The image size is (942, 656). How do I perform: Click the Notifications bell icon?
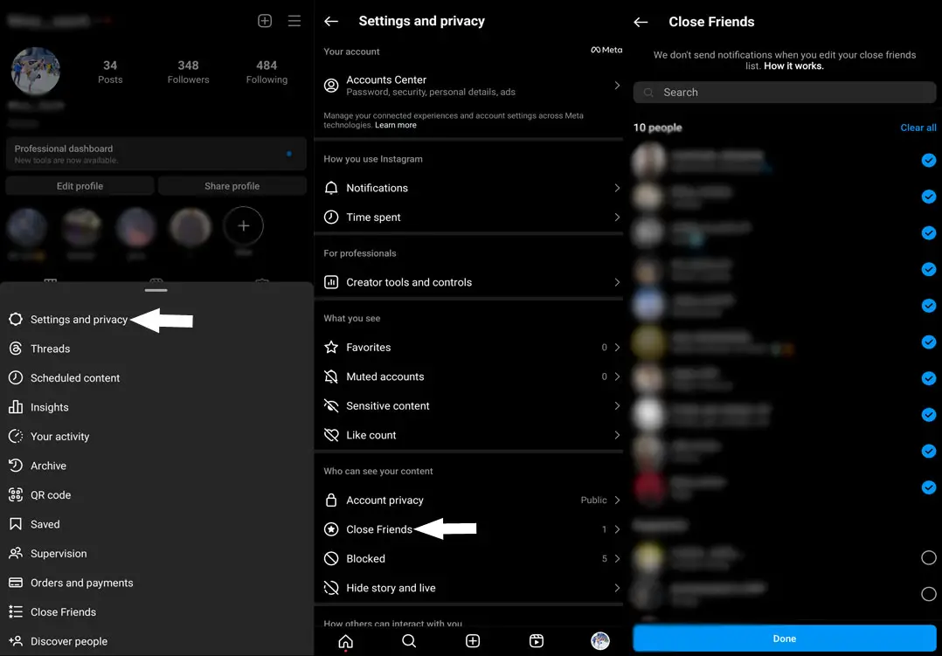click(x=331, y=188)
